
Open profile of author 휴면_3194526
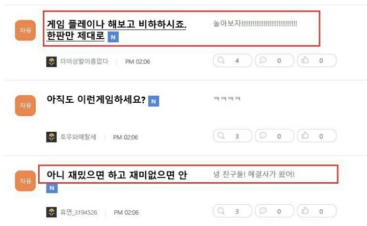click(78, 212)
